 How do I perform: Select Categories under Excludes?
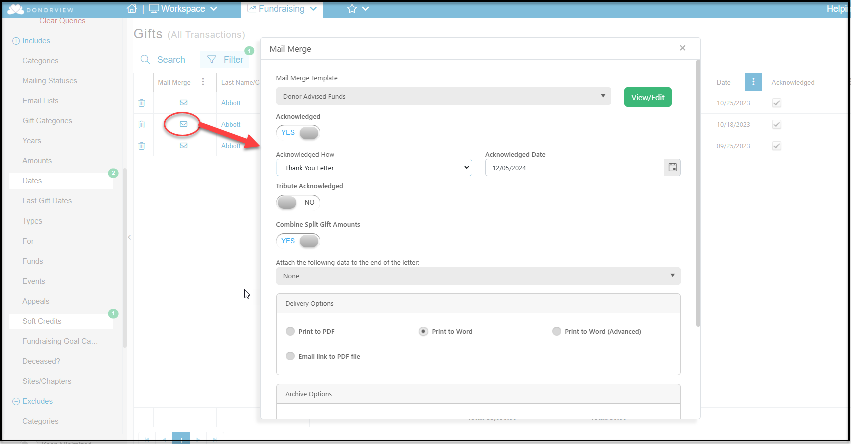40,421
